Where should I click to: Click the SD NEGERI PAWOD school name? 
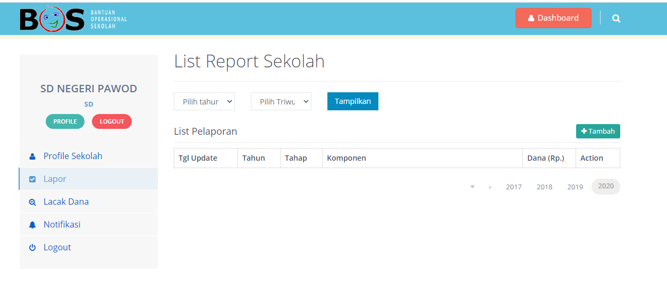pos(89,89)
